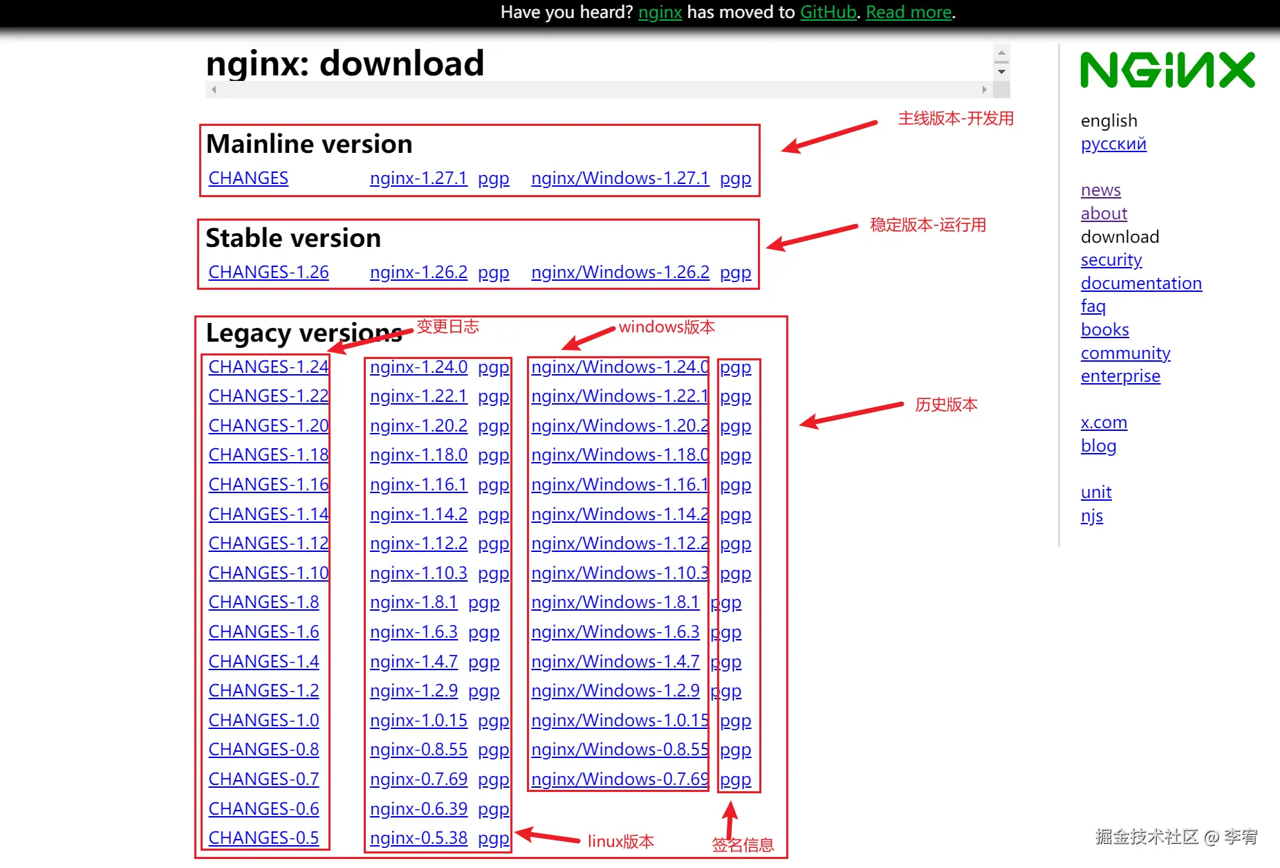The height and width of the screenshot is (868, 1280).
Task: Download nginx-1.10.3 source
Action: [418, 573]
